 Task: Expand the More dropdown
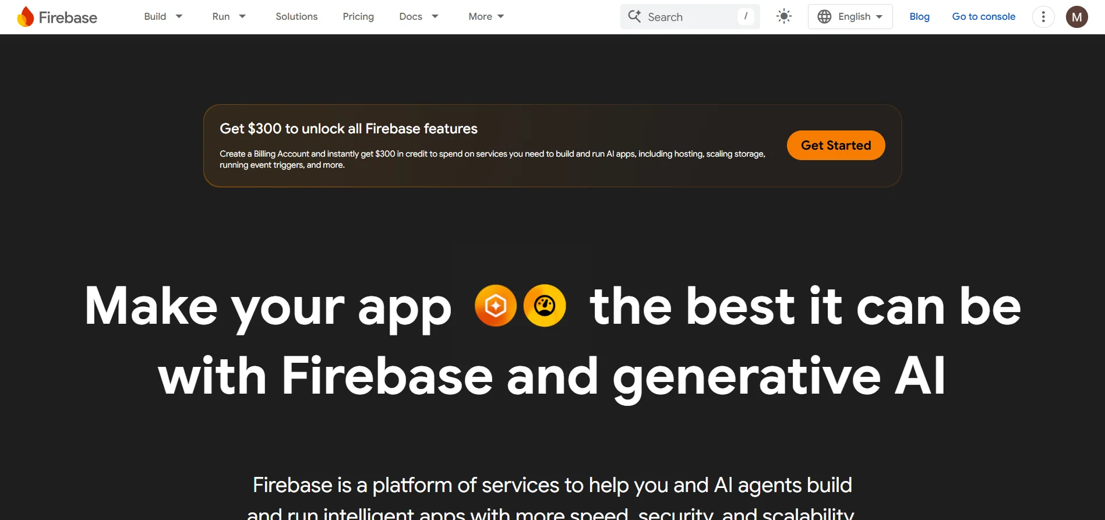(x=486, y=16)
